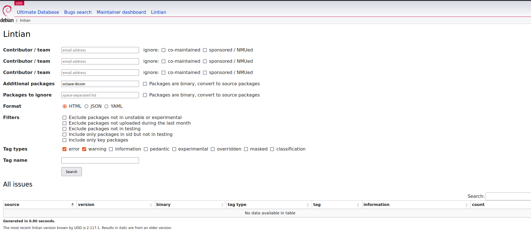This screenshot has width=531, height=240.
Task: Sort table by tag type column arrow
Action: pyautogui.click(x=308, y=205)
